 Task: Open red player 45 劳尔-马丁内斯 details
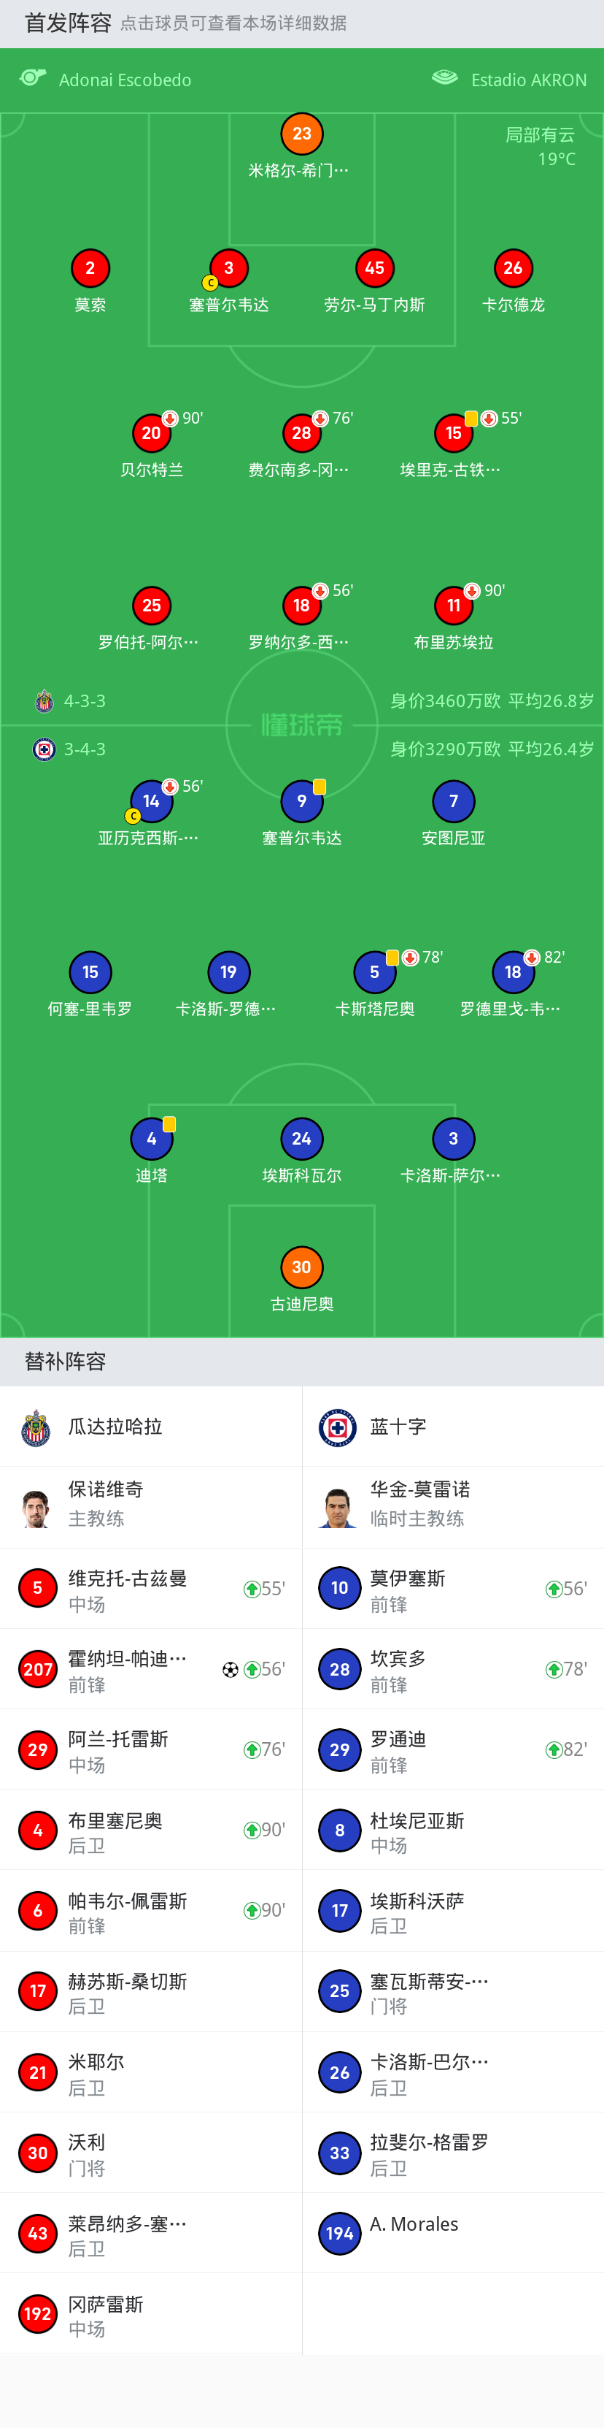pyautogui.click(x=374, y=269)
